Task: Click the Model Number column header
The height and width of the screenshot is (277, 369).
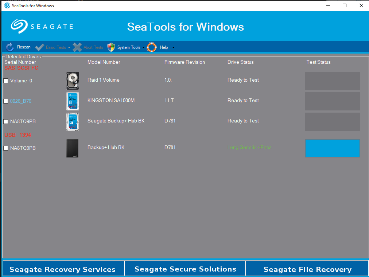Action: 104,62
